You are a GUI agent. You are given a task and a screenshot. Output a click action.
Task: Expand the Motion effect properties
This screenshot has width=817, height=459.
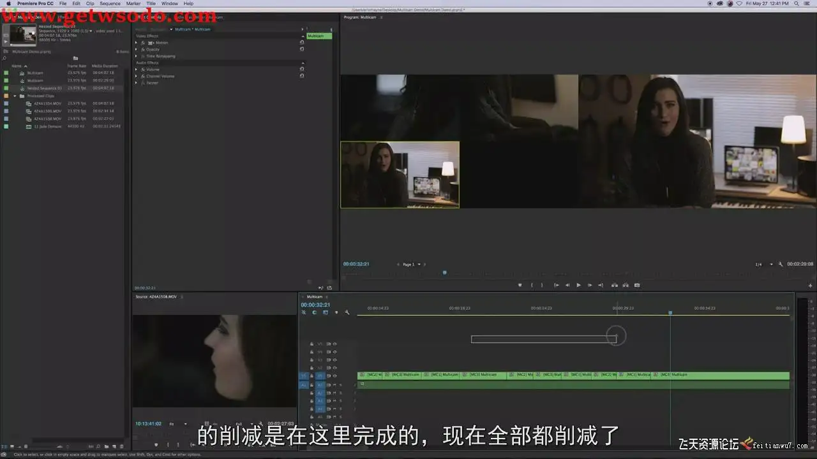pyautogui.click(x=136, y=43)
